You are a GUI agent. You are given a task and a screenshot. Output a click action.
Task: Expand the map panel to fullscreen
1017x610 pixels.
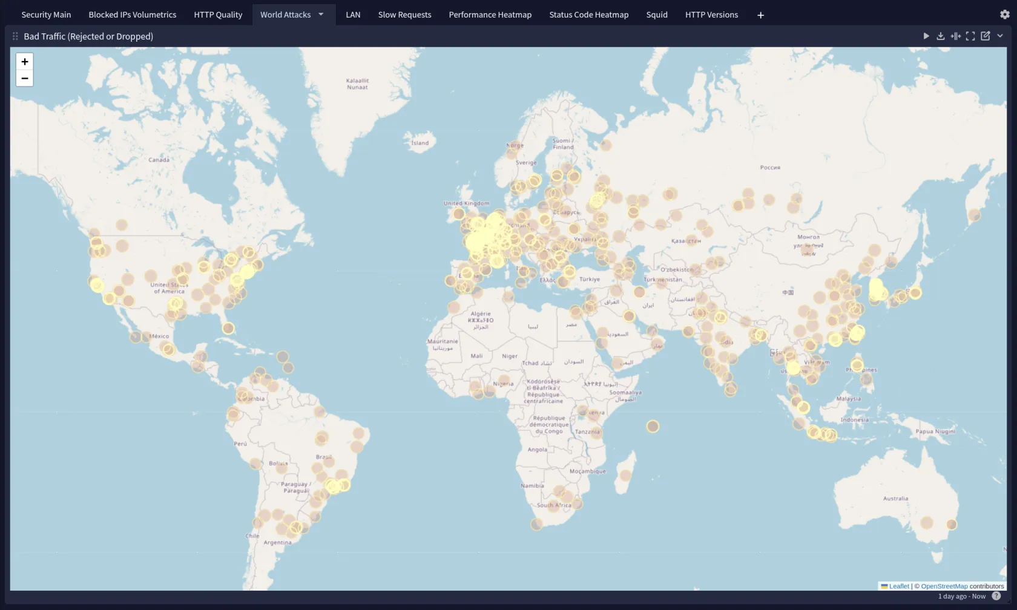point(970,36)
